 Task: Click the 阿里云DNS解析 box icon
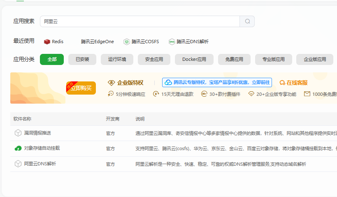[x=18, y=164]
